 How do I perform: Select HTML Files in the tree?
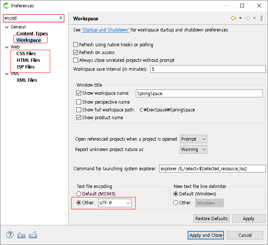click(29, 60)
